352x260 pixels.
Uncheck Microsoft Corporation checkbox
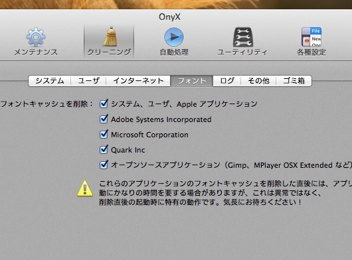pyautogui.click(x=104, y=134)
